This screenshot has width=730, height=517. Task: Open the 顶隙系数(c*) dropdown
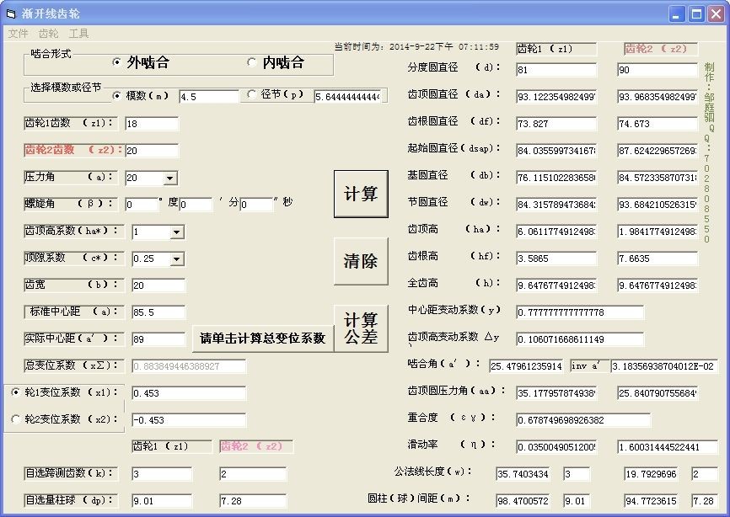tap(177, 259)
